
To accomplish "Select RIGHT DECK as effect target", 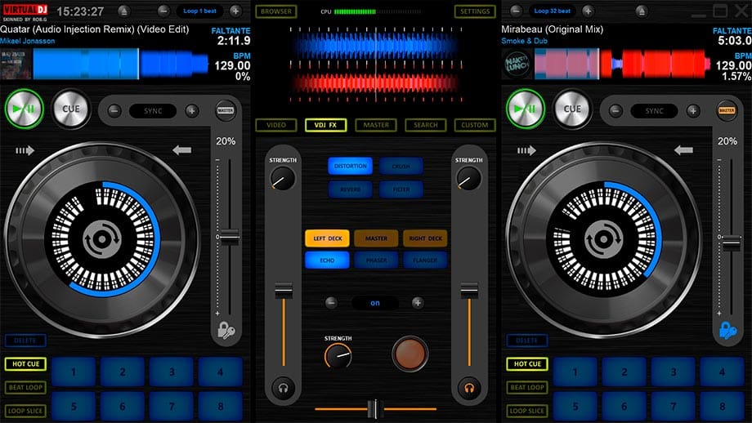I will point(425,238).
